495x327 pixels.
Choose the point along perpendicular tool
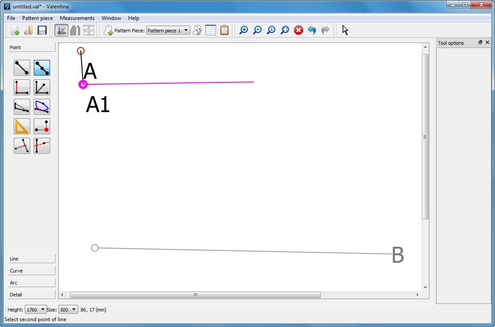pos(22,87)
